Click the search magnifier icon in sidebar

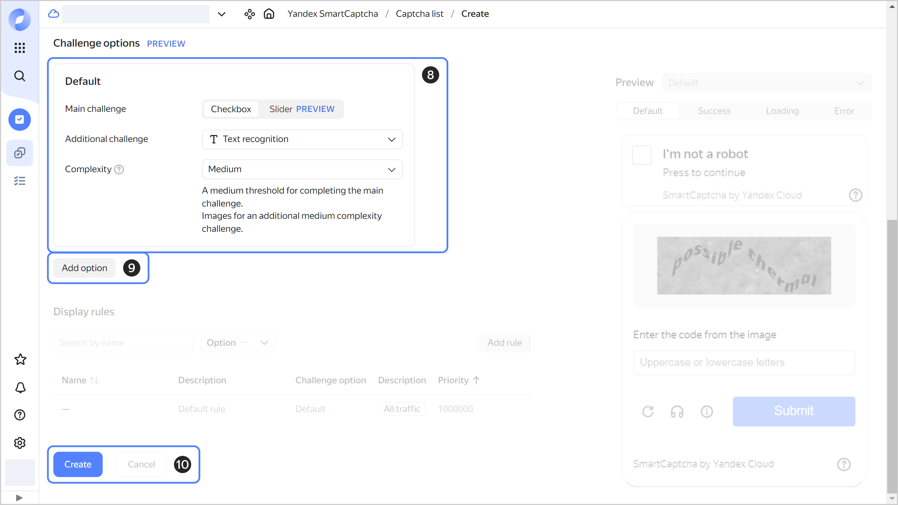coord(20,76)
